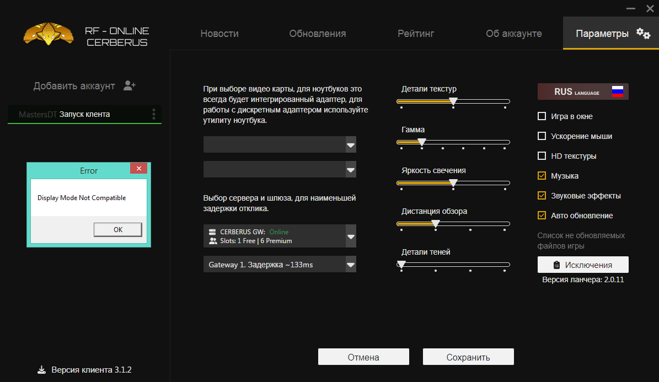Open the Рейтинг tab
659x382 pixels.
click(416, 34)
